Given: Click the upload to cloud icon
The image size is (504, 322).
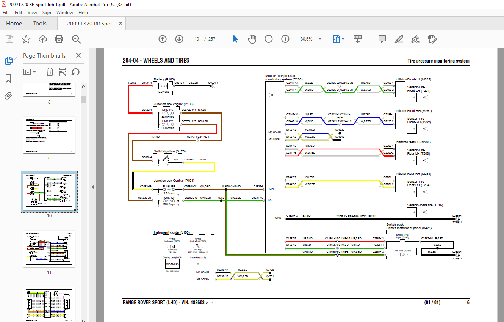Looking at the screenshot, I should pos(43,39).
